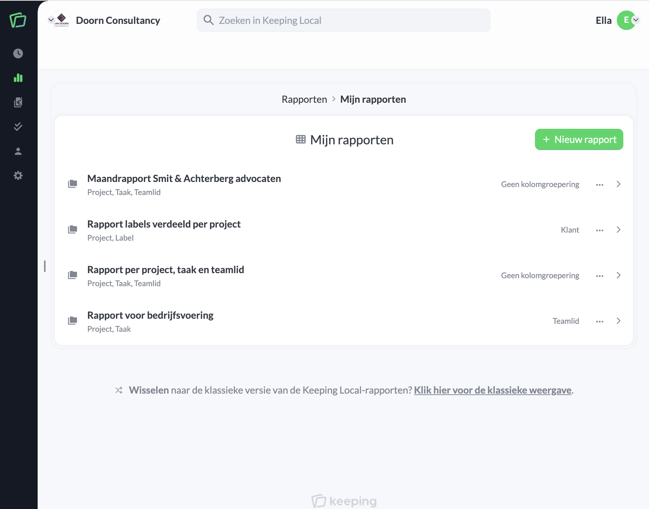Screen dimensions: 649x509
Task: Click the search magnifier icon
Action: 208,20
